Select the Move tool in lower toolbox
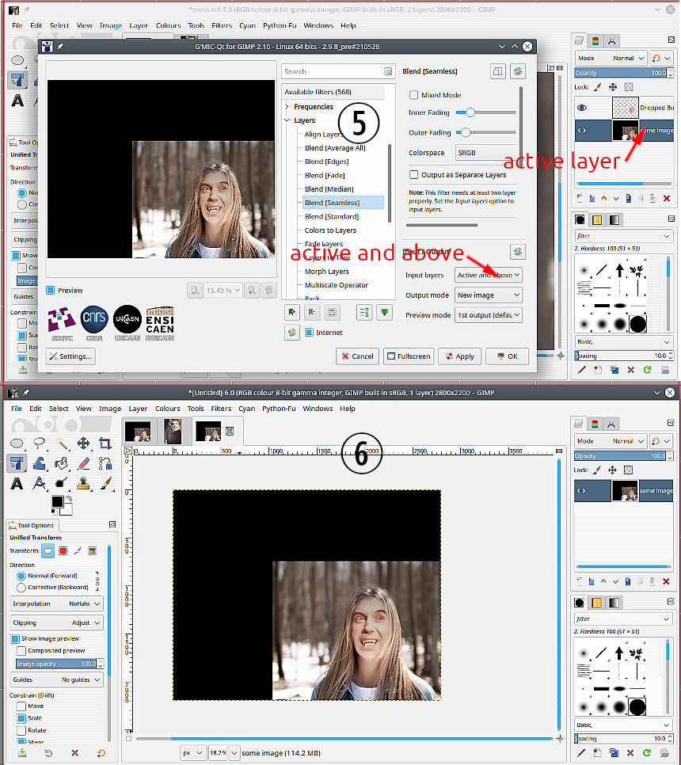The height and width of the screenshot is (765, 681). 83,443
